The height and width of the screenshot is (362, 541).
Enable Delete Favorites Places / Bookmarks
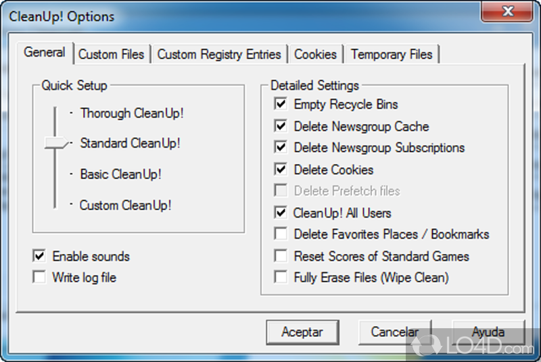tap(281, 234)
